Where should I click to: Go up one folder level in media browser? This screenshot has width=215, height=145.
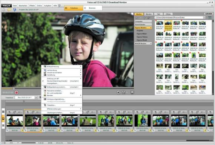[145, 18]
